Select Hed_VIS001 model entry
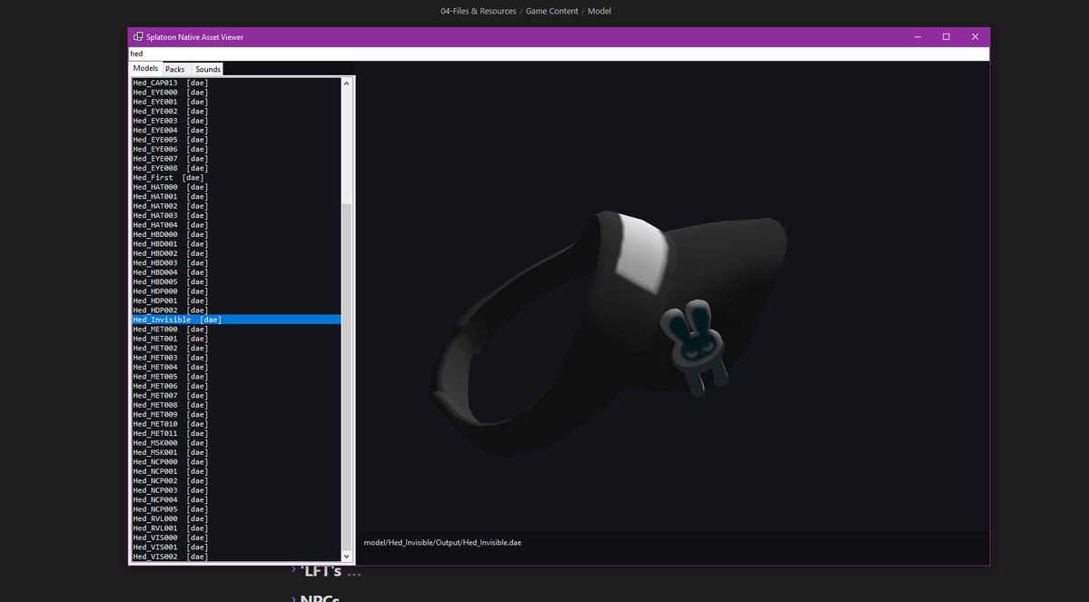Viewport: 1089px width, 602px height. pos(236,548)
